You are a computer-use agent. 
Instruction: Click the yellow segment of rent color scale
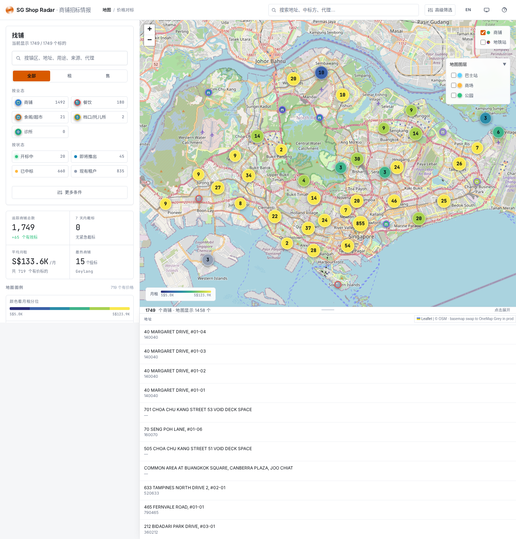[x=120, y=309]
